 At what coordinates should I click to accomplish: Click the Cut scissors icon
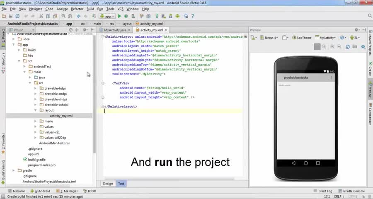[41, 16]
